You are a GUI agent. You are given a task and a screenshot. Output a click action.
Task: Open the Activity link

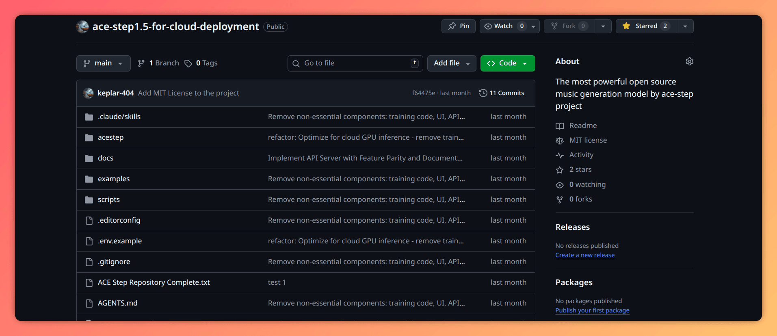pyautogui.click(x=581, y=155)
